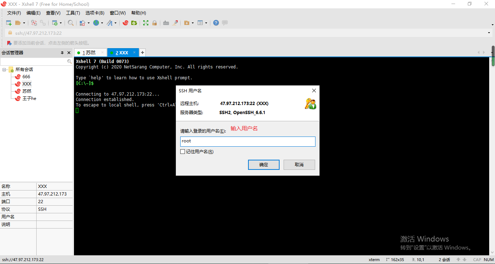This screenshot has width=495, height=264.
Task: Click the 2 会话 status bar entry
Action: pos(444,260)
